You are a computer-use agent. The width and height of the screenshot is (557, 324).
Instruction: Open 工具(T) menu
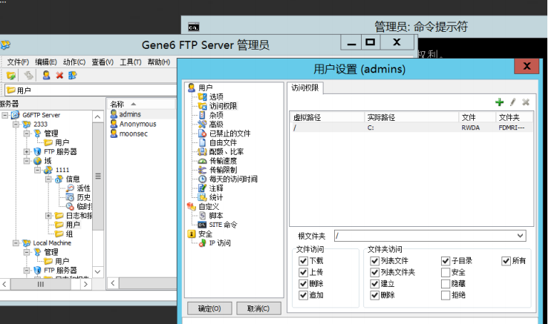click(x=131, y=62)
